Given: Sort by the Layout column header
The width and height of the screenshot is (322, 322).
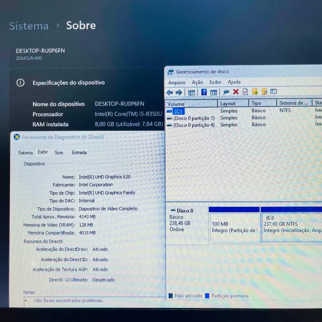Looking at the screenshot, I should pos(228,103).
